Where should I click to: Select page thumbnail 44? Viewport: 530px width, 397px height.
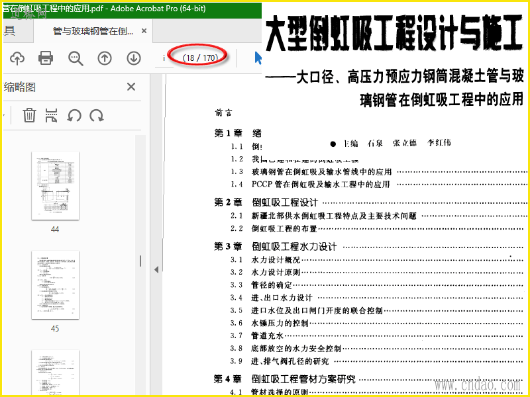pos(56,186)
